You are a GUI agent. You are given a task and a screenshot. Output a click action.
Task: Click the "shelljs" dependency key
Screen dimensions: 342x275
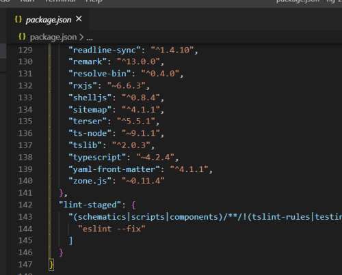pyautogui.click(x=90, y=98)
